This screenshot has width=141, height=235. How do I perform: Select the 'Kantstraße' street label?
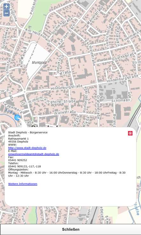click(x=118, y=36)
